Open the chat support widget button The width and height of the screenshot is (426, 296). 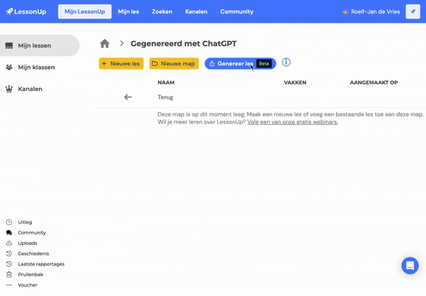pyautogui.click(x=410, y=265)
